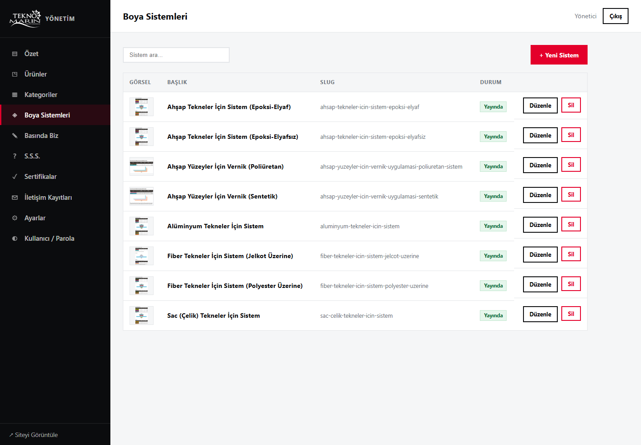The width and height of the screenshot is (641, 445).
Task: Click thumbnail of Vernik (Sentetik) row
Action: tap(142, 196)
